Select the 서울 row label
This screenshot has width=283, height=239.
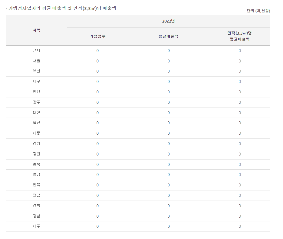click(x=36, y=61)
